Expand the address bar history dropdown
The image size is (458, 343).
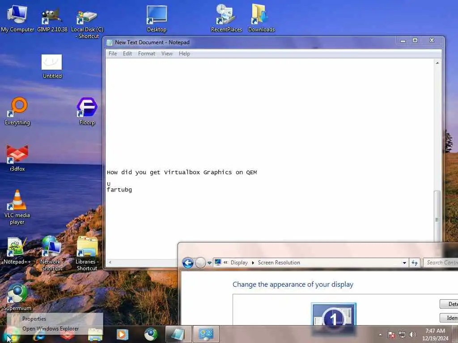pyautogui.click(x=404, y=263)
